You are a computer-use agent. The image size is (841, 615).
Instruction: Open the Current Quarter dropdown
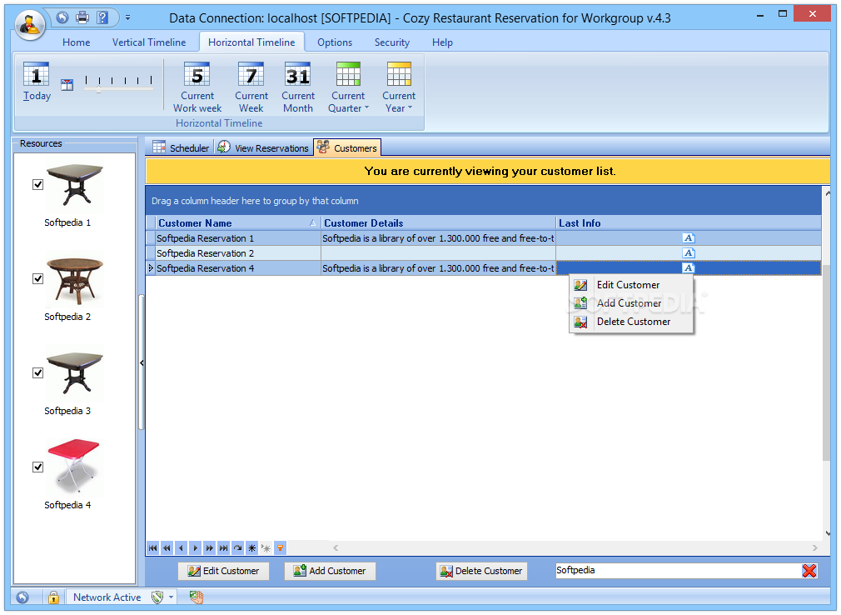click(x=348, y=87)
